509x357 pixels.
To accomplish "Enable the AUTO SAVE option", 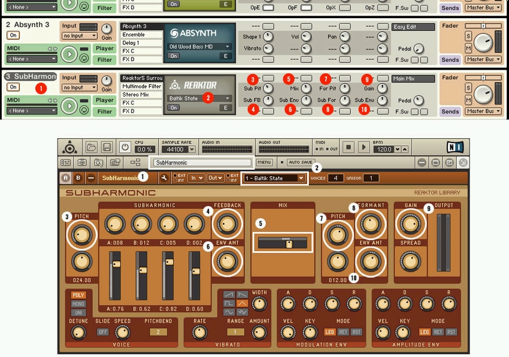I will click(x=301, y=162).
